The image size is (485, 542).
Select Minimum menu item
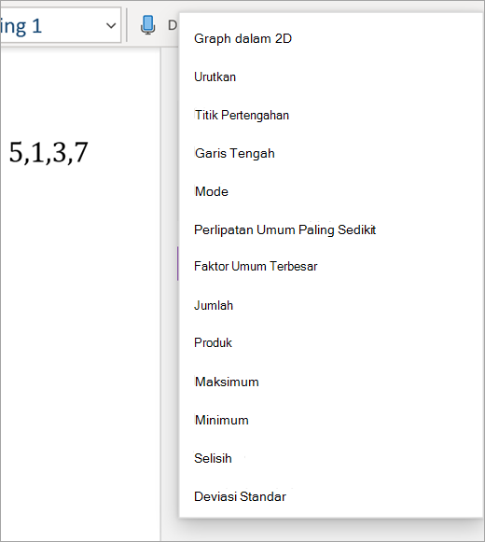tap(221, 420)
